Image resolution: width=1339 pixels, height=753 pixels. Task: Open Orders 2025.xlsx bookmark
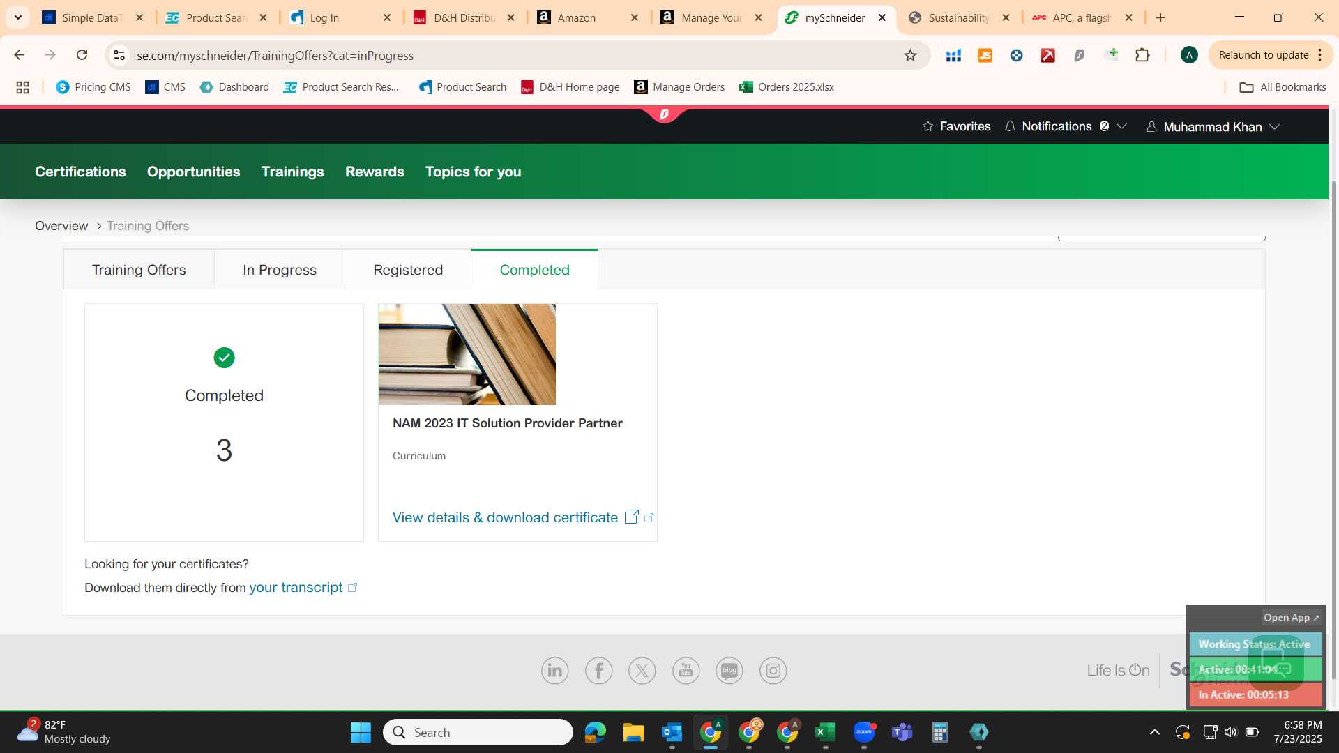pos(787,87)
